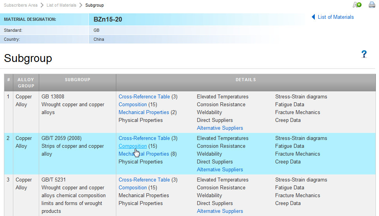The image size is (379, 216).
Task: Go to Subscribers Area in breadcrumb
Action: 20,5
